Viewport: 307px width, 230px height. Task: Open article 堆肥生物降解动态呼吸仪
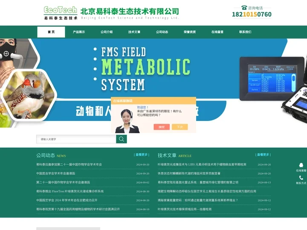tap(207, 191)
